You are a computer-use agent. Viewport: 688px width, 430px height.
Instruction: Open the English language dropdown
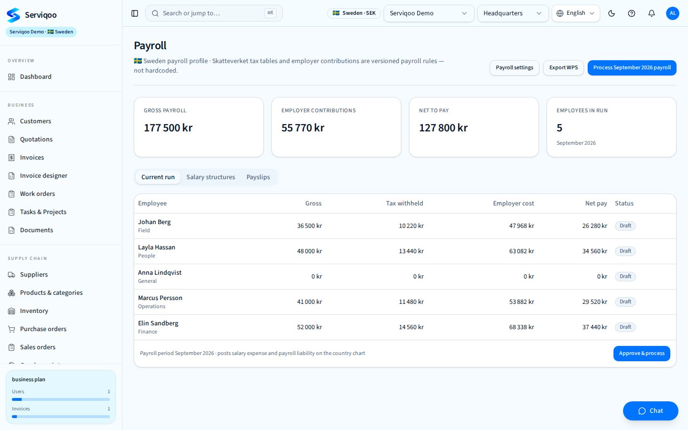point(576,13)
